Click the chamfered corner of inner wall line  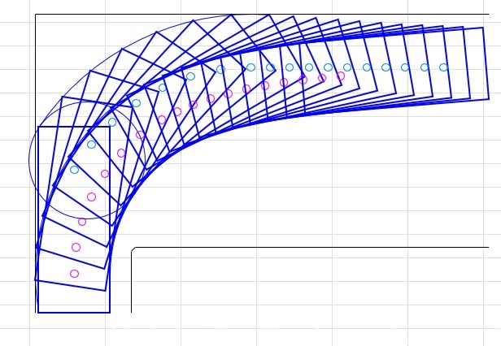click(x=133, y=249)
